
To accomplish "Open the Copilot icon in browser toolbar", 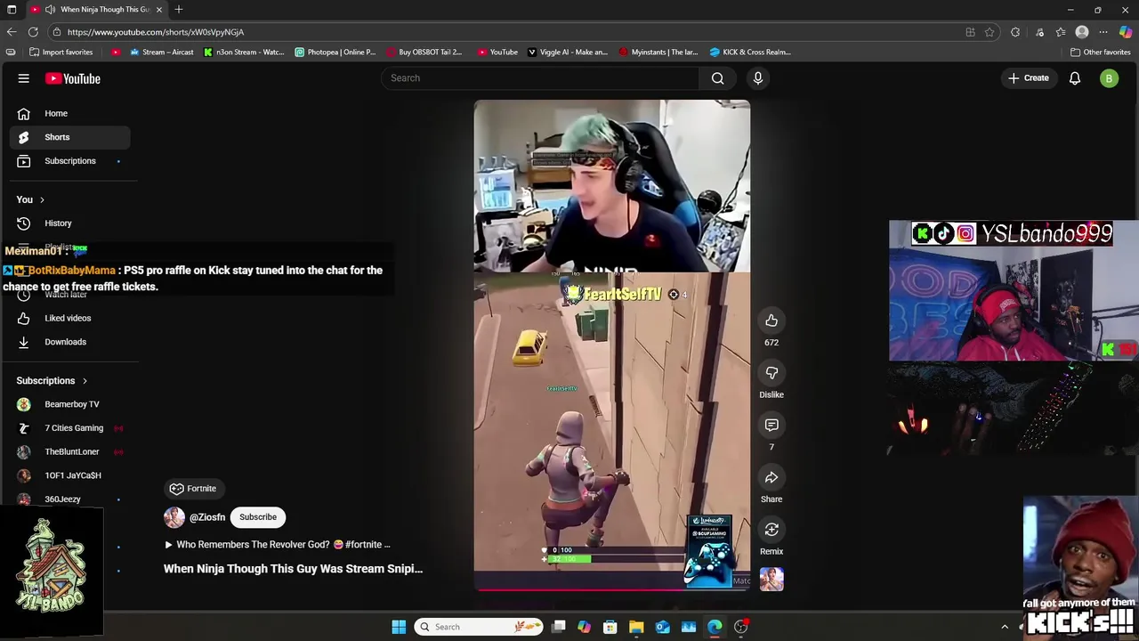I will 1126,32.
